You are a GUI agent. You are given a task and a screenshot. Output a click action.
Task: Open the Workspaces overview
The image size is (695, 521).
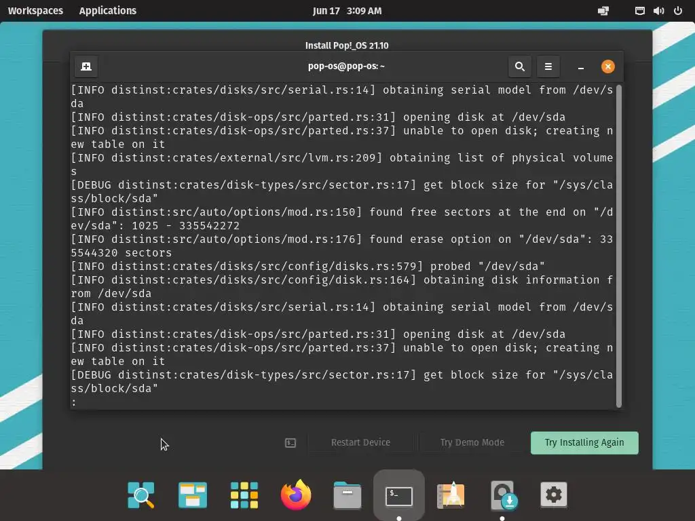point(35,11)
